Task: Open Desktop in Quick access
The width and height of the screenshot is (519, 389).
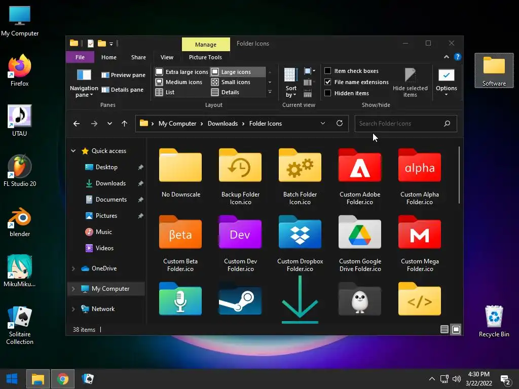Action: click(x=106, y=167)
